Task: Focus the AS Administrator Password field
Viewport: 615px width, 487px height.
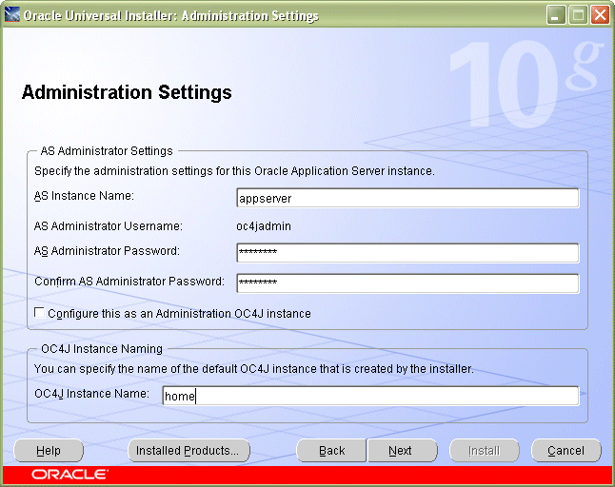Action: coord(407,253)
